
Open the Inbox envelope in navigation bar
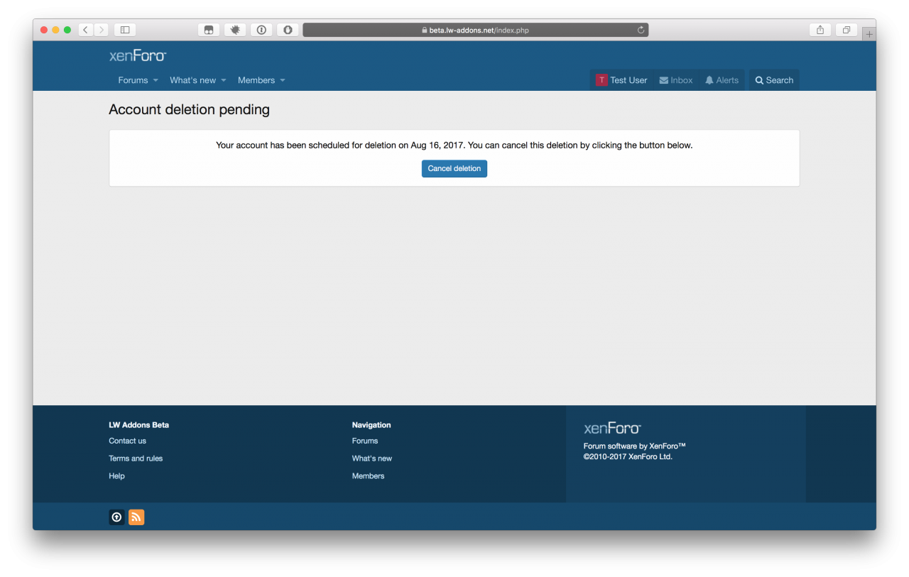pyautogui.click(x=675, y=80)
